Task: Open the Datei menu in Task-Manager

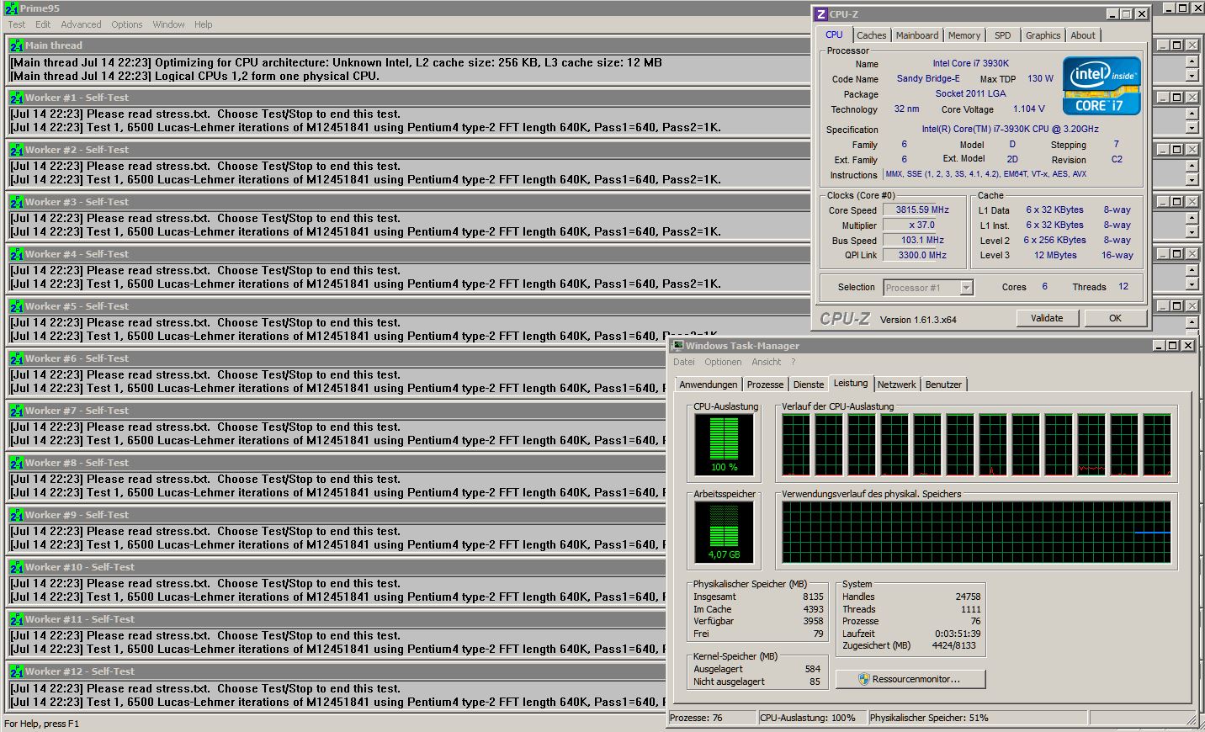Action: point(684,362)
